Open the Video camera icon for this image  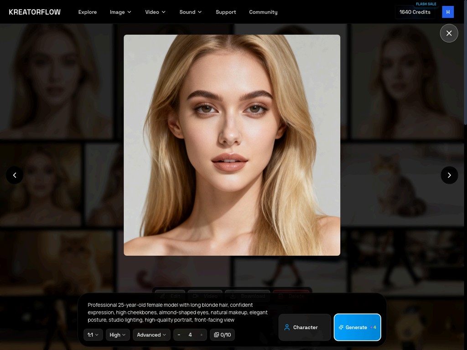[195, 296]
